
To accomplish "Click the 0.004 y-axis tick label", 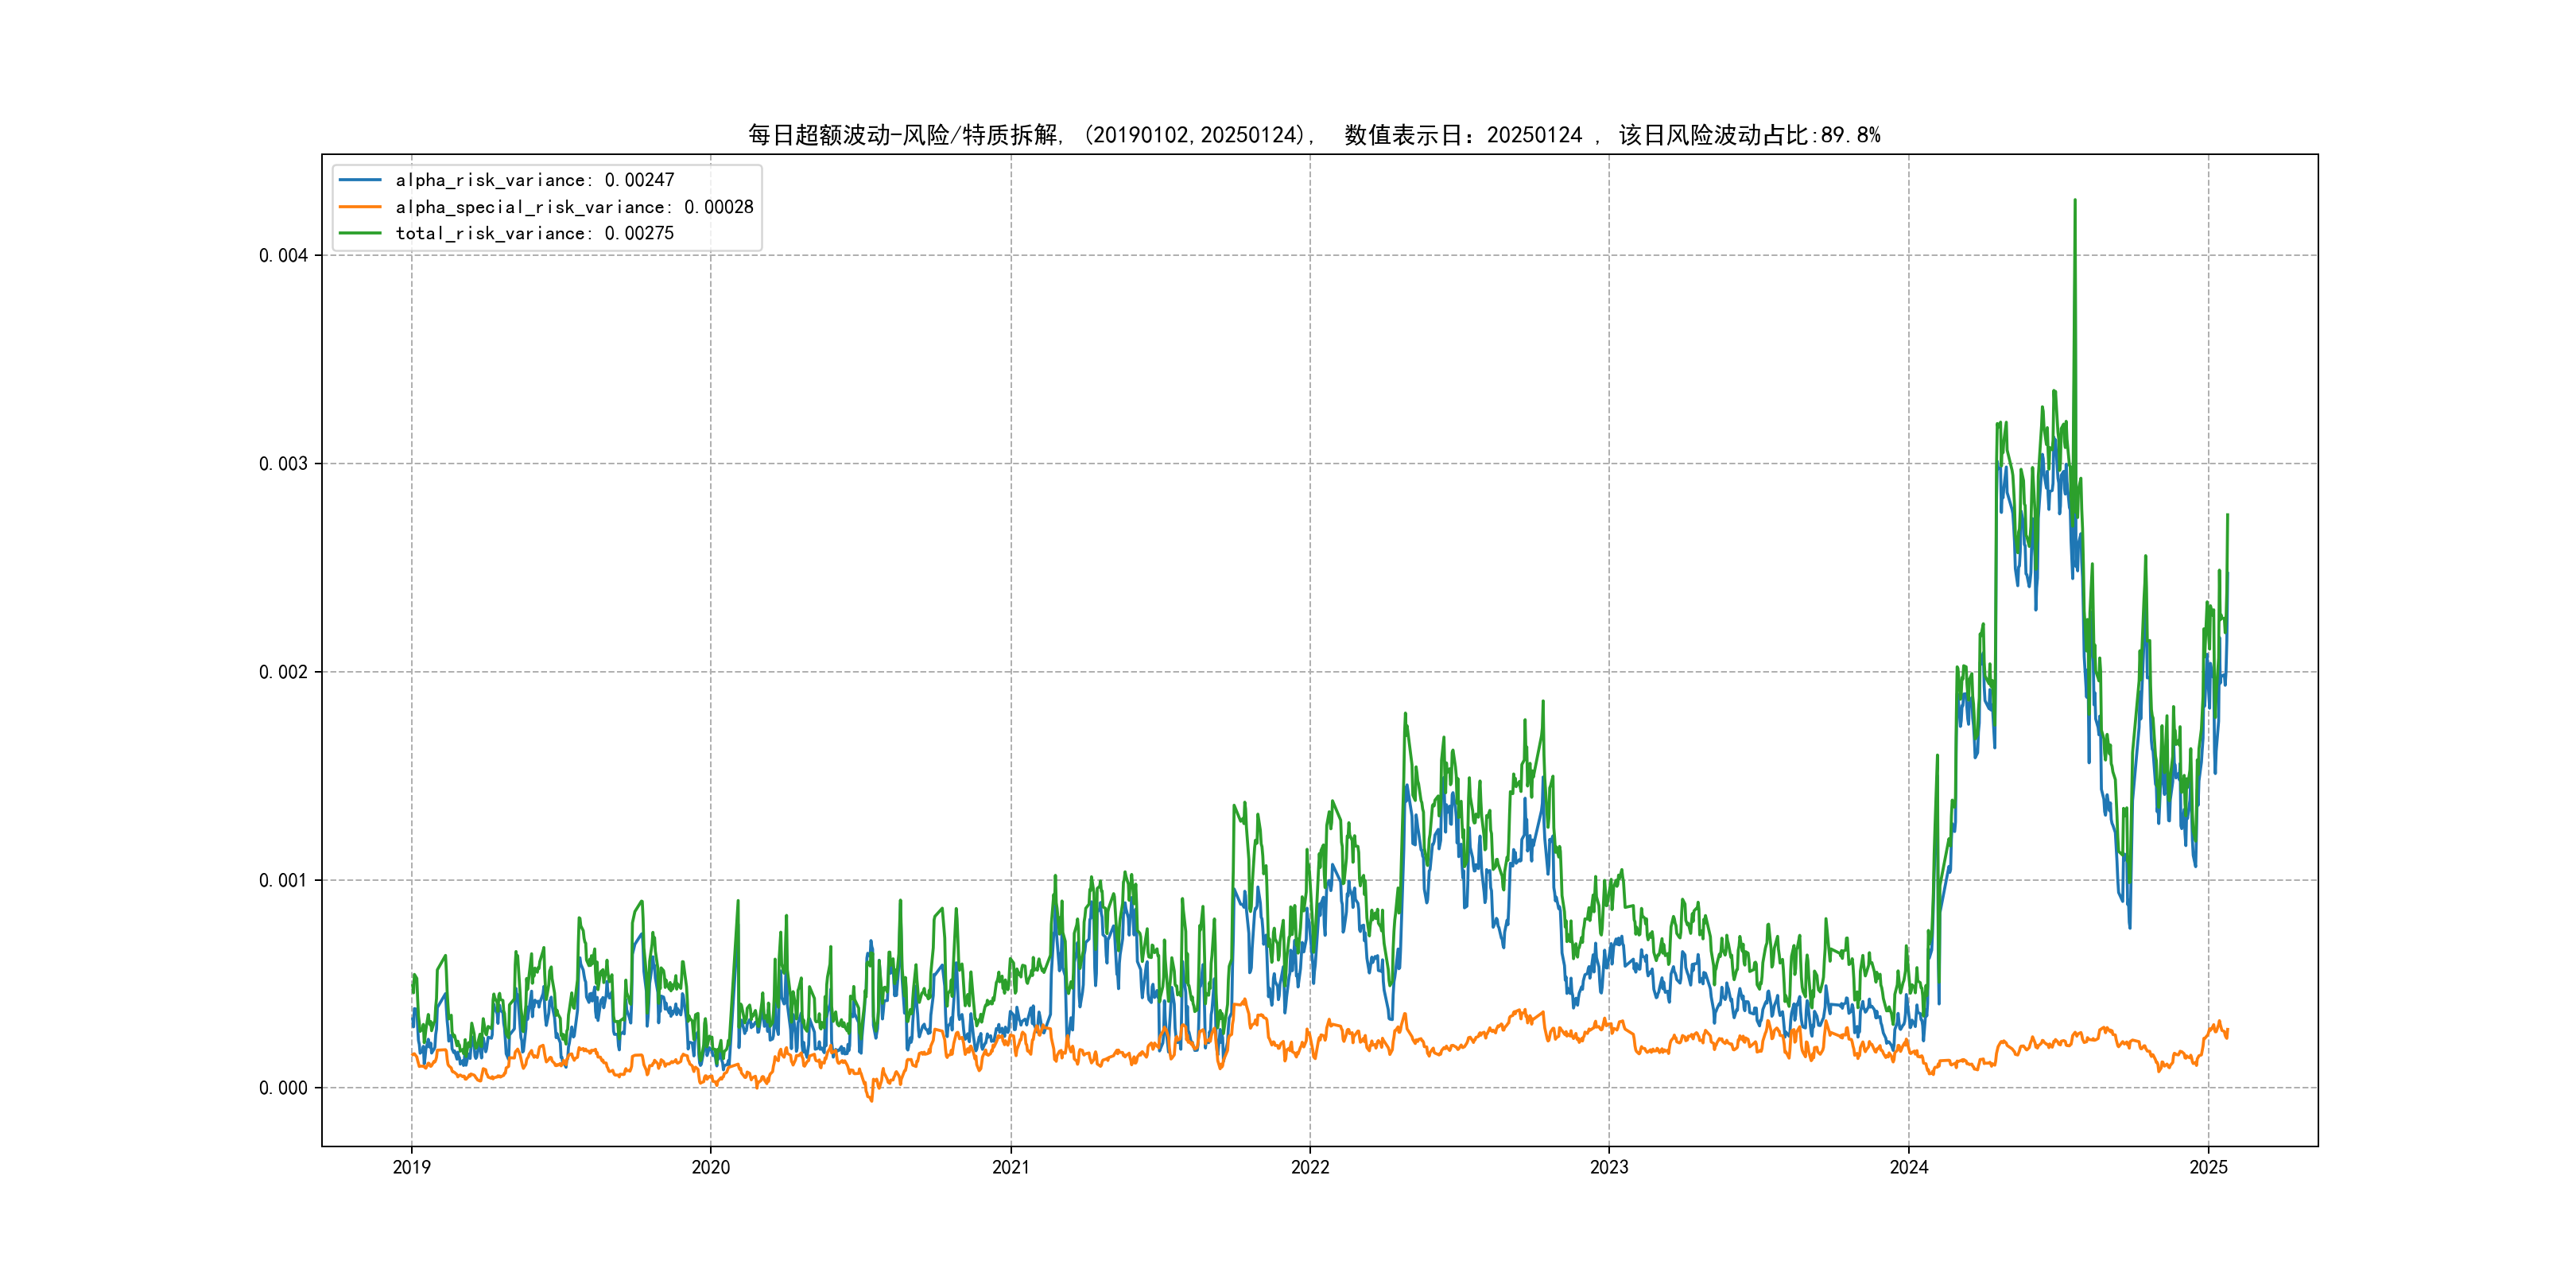I will 283,256.
